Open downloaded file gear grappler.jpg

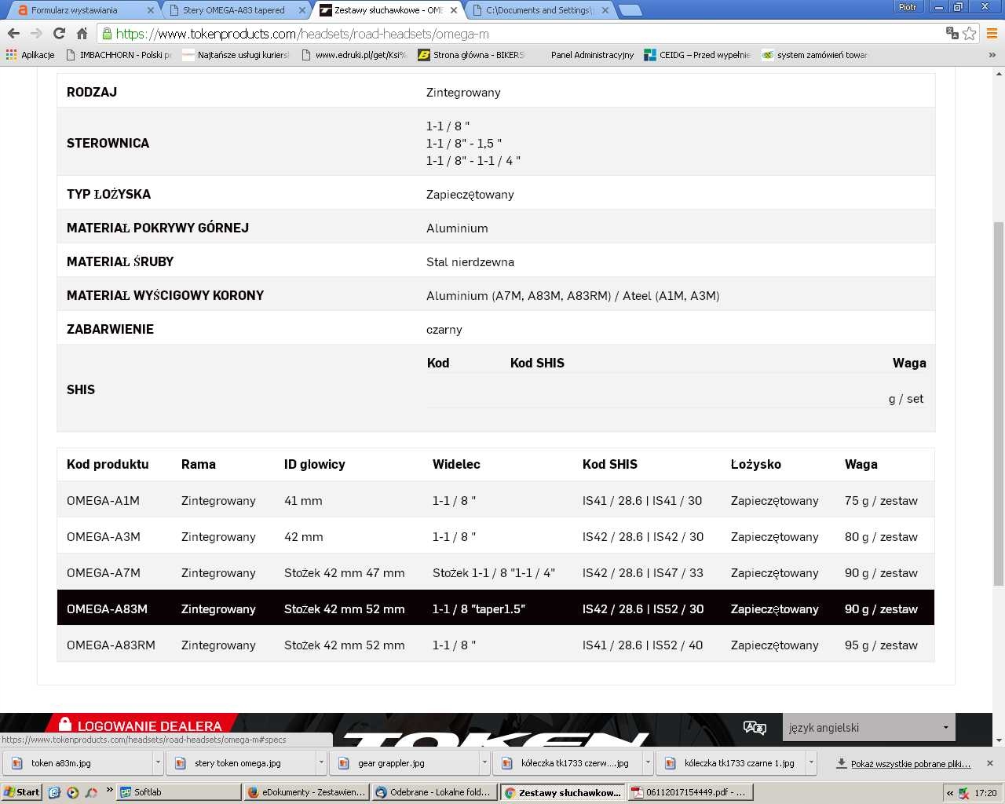click(404, 762)
